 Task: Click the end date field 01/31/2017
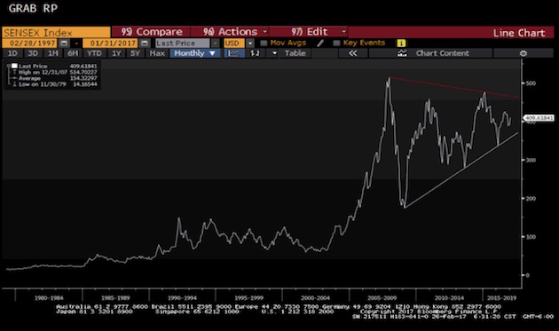[x=111, y=43]
